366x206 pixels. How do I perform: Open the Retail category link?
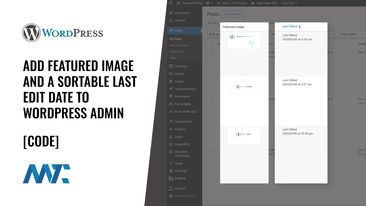(361, 52)
